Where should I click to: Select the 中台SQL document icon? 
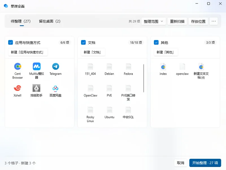pyautogui.click(x=128, y=110)
